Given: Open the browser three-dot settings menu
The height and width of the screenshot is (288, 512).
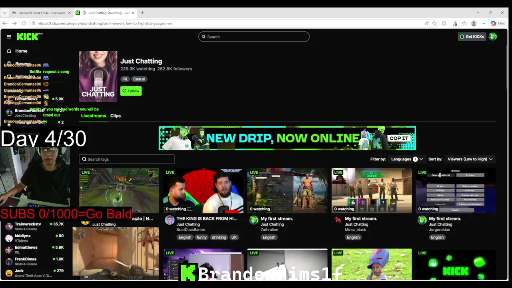Looking at the screenshot, I should click(x=483, y=23).
